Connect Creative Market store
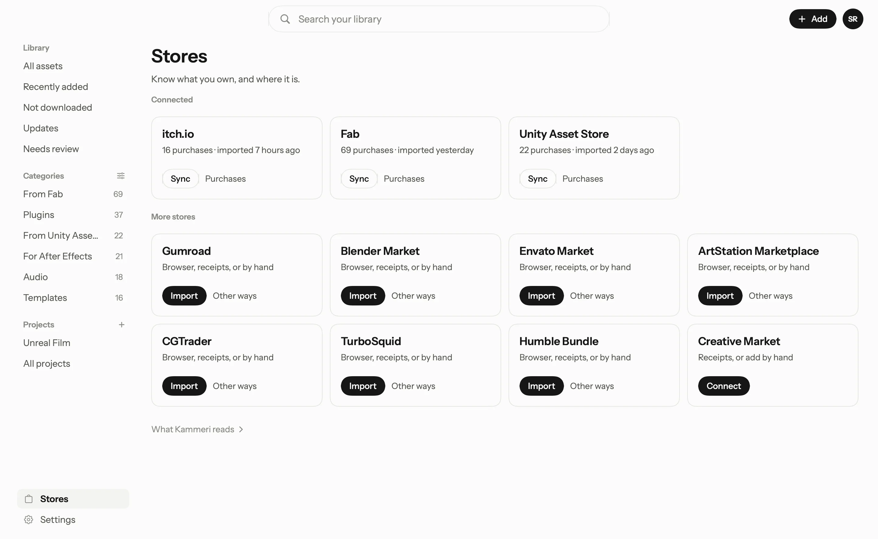The width and height of the screenshot is (878, 539). click(x=724, y=386)
